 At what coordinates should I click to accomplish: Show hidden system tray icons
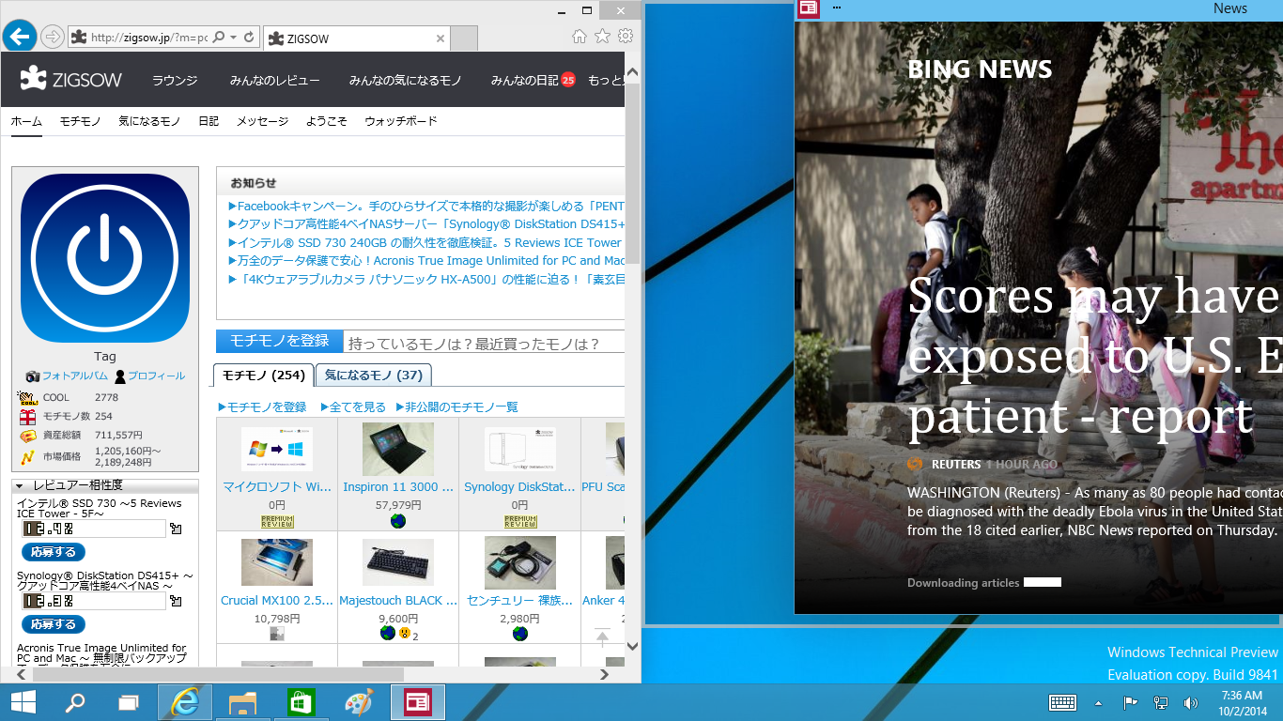click(1098, 702)
